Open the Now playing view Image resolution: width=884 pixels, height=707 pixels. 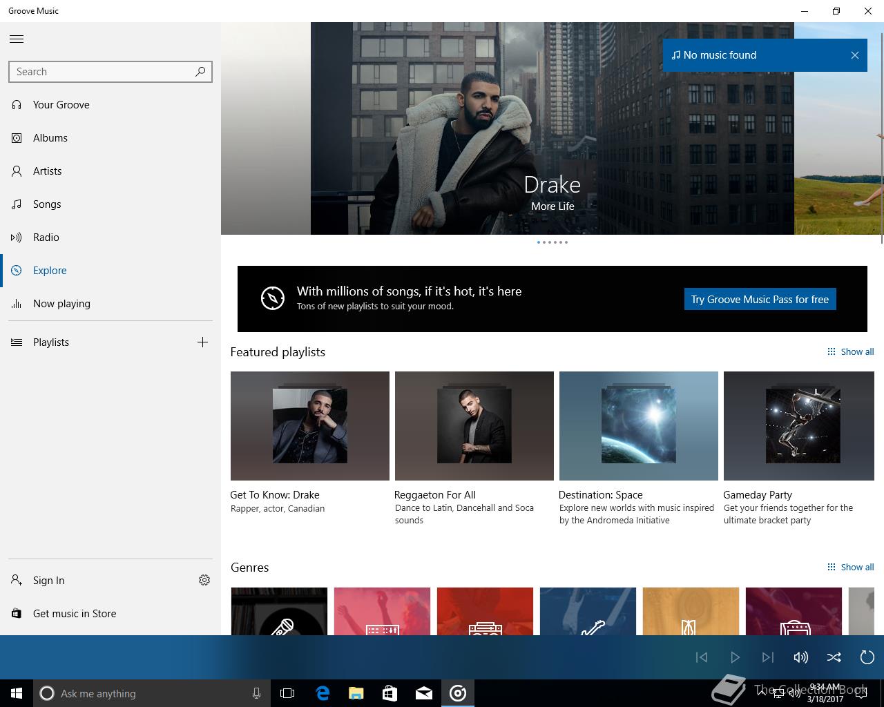[110, 304]
